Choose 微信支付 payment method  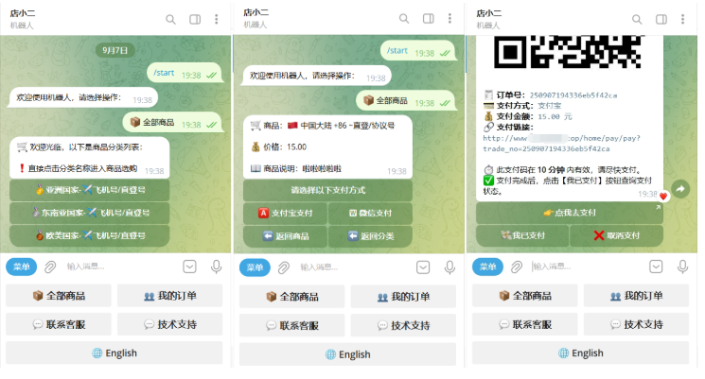click(371, 213)
